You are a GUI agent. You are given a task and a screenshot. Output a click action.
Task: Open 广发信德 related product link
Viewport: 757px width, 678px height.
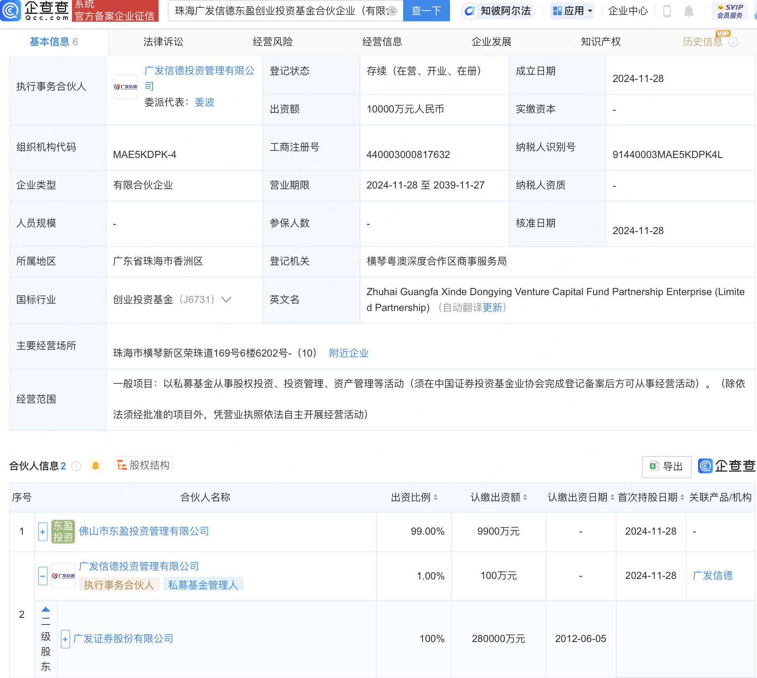[x=713, y=576]
